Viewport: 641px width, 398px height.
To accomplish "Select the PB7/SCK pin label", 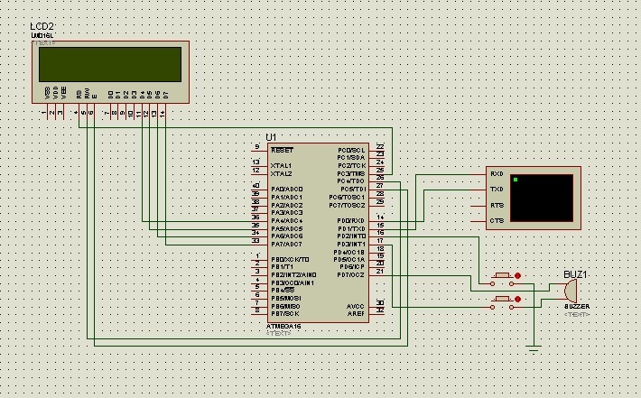I will pyautogui.click(x=285, y=314).
